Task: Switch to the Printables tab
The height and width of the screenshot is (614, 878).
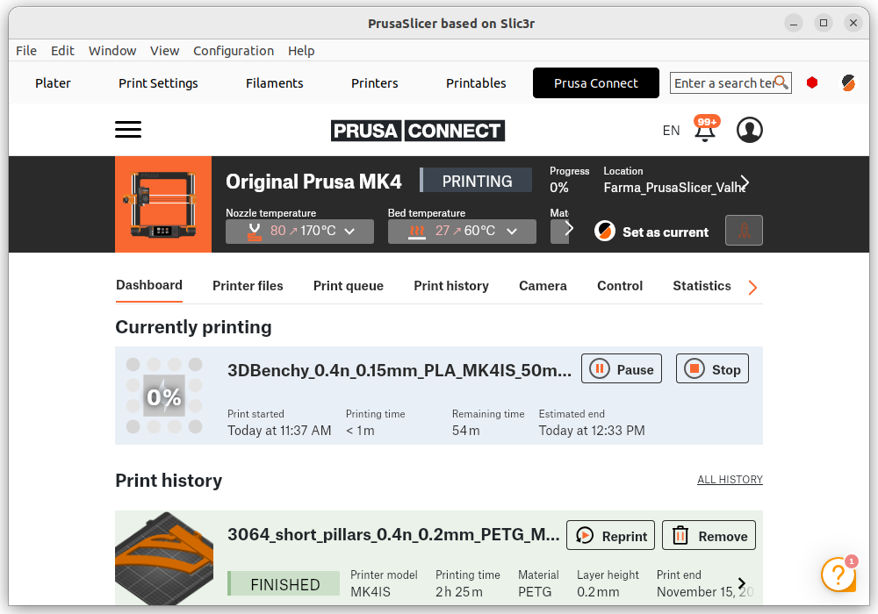Action: pos(476,83)
